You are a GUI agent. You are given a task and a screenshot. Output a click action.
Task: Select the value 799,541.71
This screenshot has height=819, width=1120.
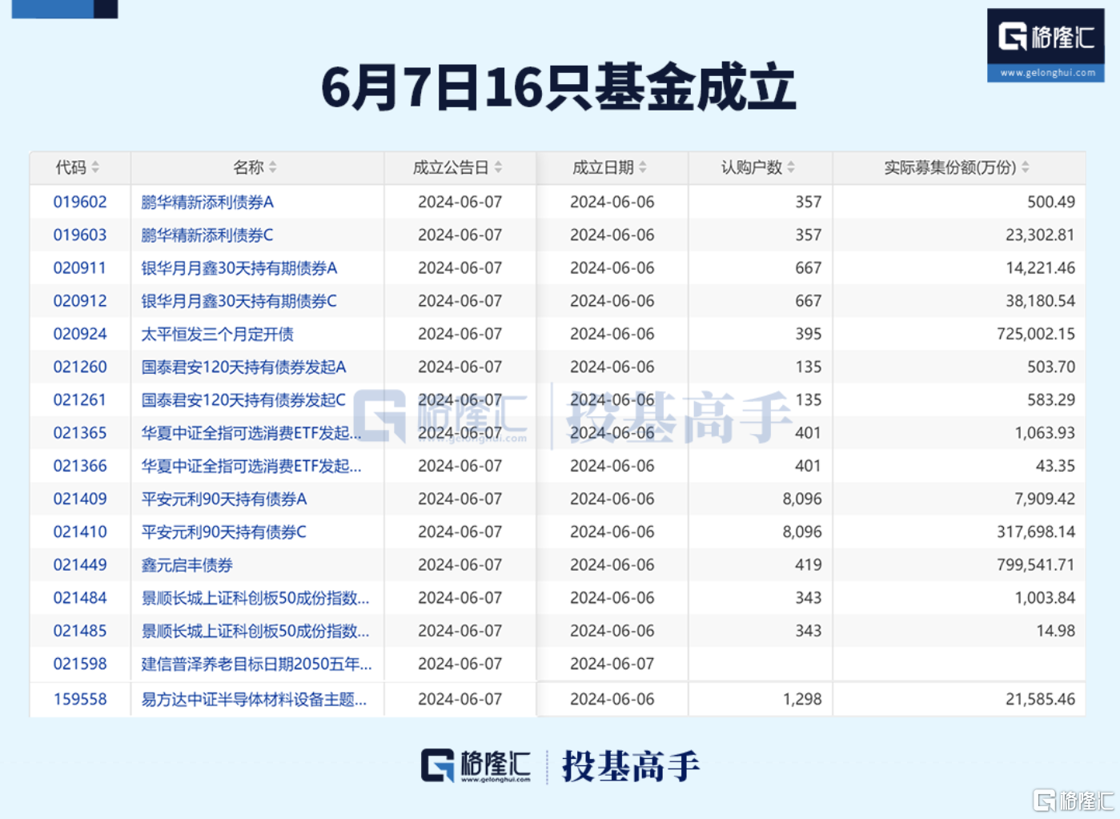[1036, 564]
